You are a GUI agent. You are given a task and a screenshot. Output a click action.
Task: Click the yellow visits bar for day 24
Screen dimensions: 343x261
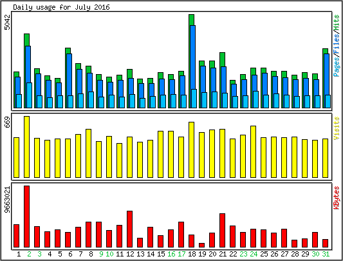(253, 151)
